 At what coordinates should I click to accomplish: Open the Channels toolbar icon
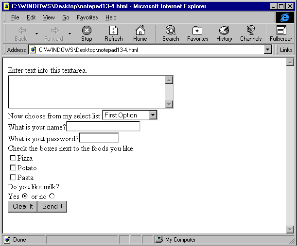click(x=251, y=30)
